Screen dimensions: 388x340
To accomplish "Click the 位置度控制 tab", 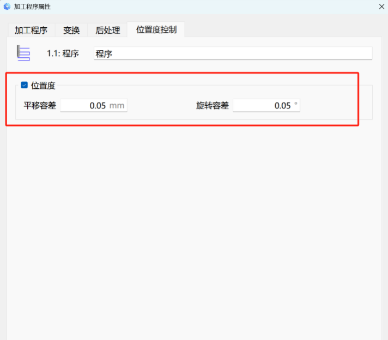I will (x=156, y=29).
